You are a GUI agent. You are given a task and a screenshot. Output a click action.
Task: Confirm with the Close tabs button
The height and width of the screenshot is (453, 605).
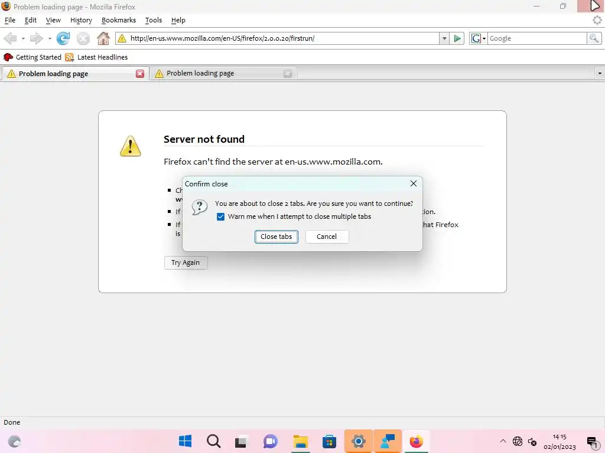pos(277,237)
